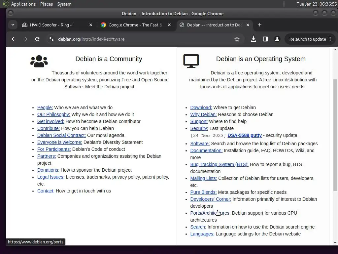Click the operating system monitor icon

191,61
